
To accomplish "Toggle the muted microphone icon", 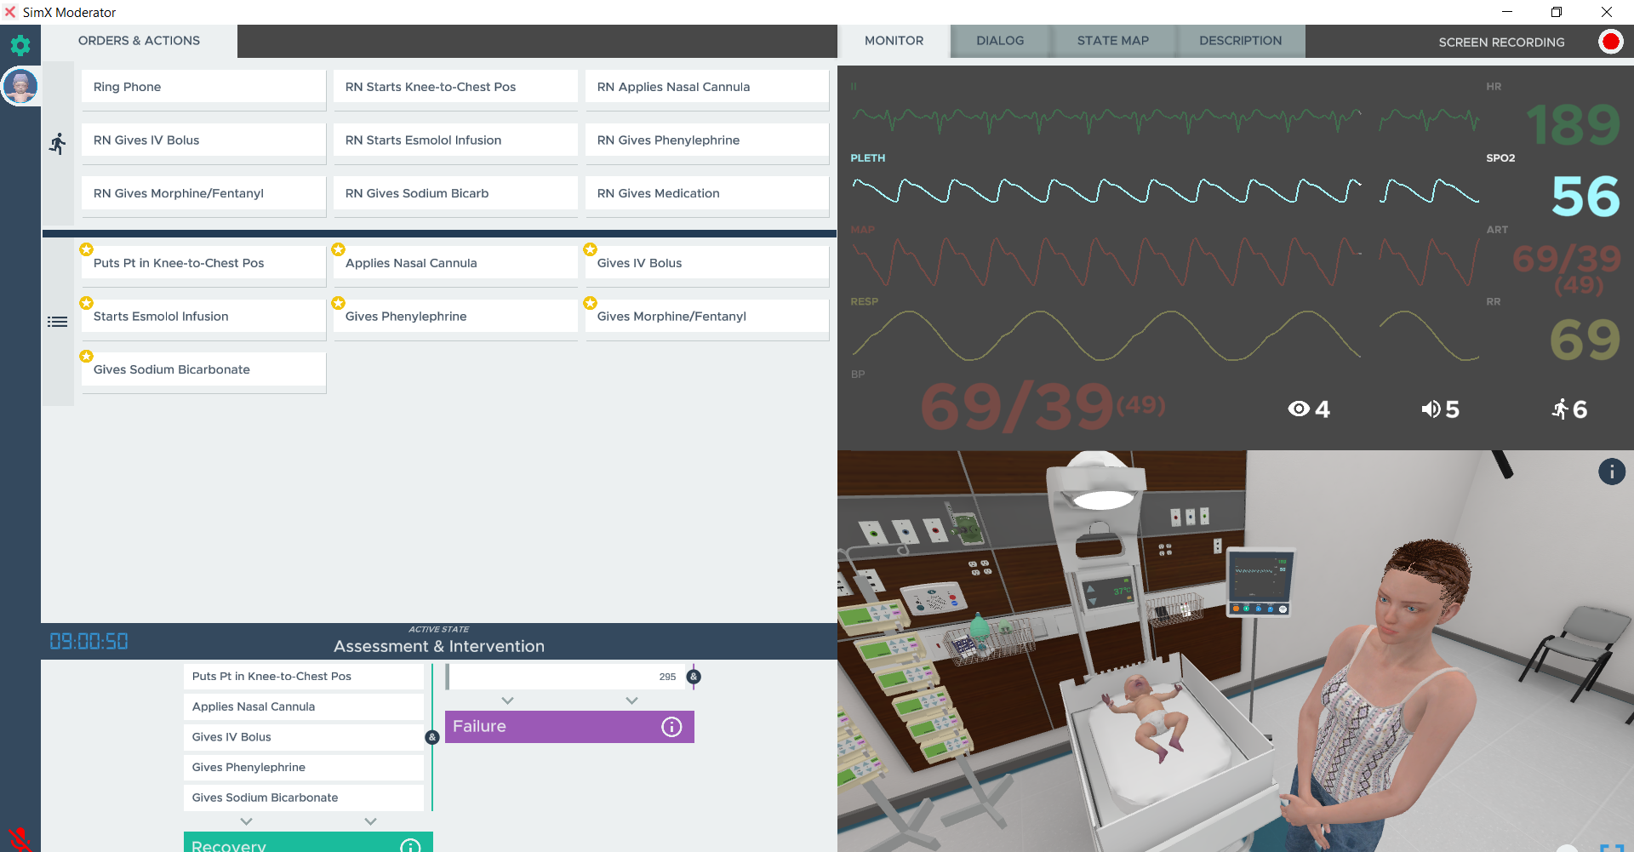I will click(x=19, y=839).
